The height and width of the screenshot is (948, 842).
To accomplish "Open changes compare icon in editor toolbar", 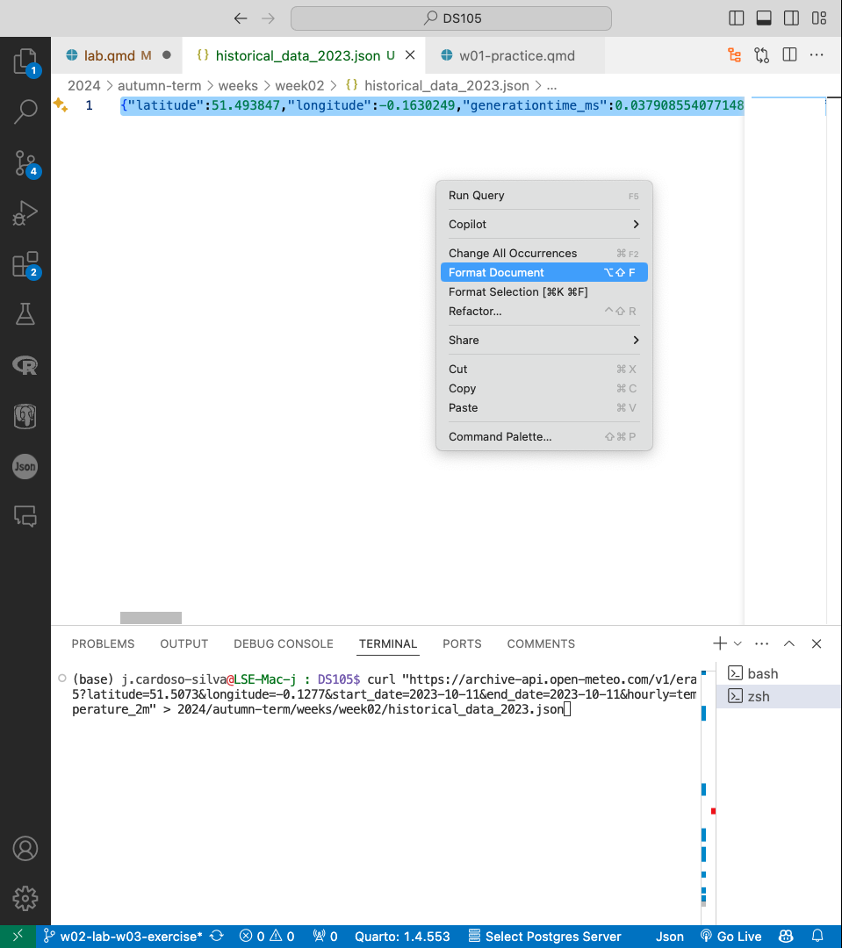I will coord(761,55).
